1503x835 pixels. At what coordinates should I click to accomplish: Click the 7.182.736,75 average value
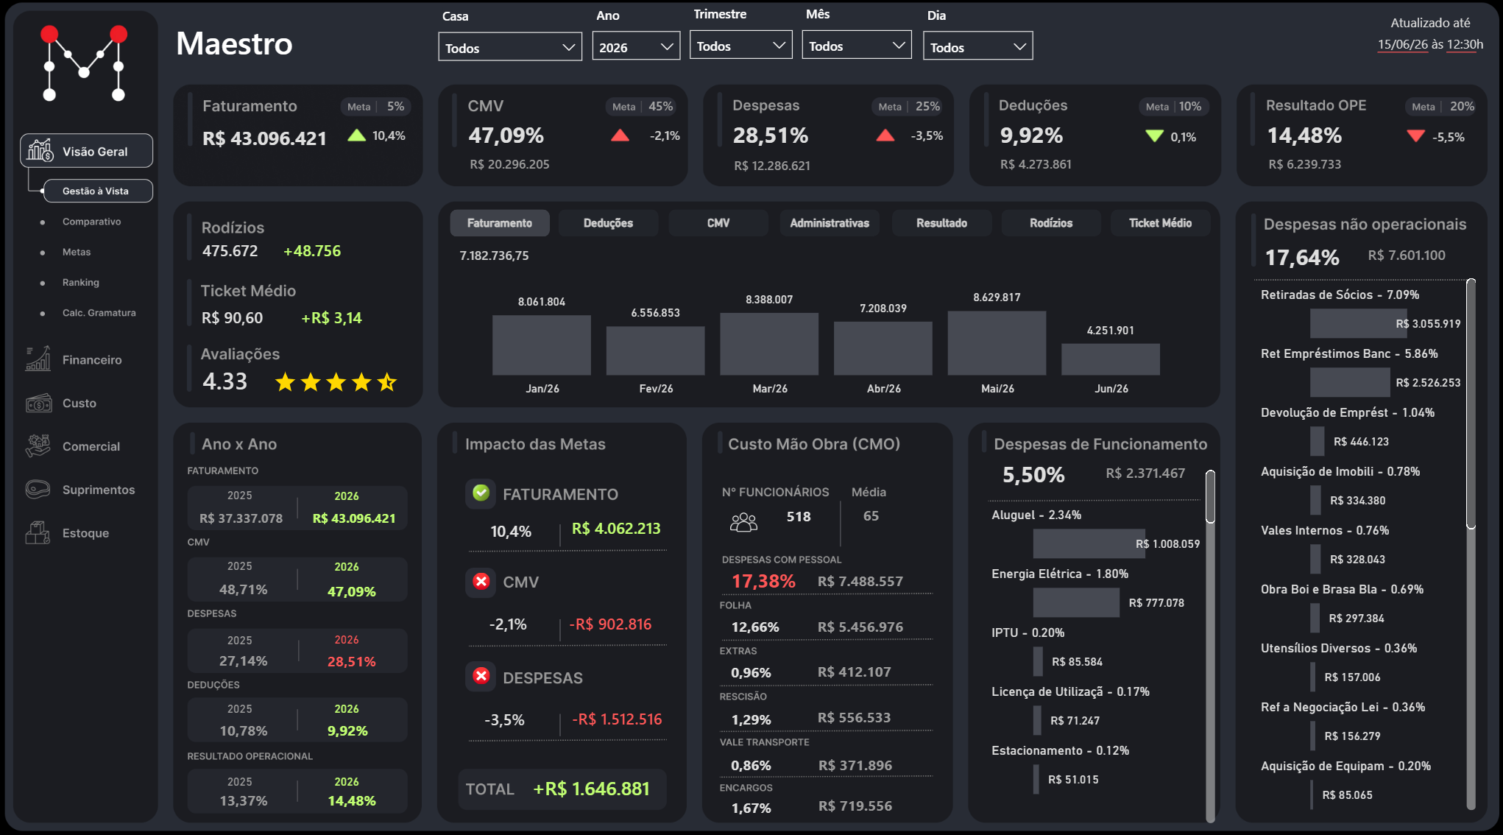coord(494,256)
